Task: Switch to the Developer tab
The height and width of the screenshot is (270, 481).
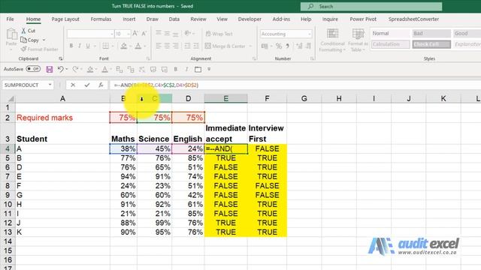Action: click(x=250, y=19)
